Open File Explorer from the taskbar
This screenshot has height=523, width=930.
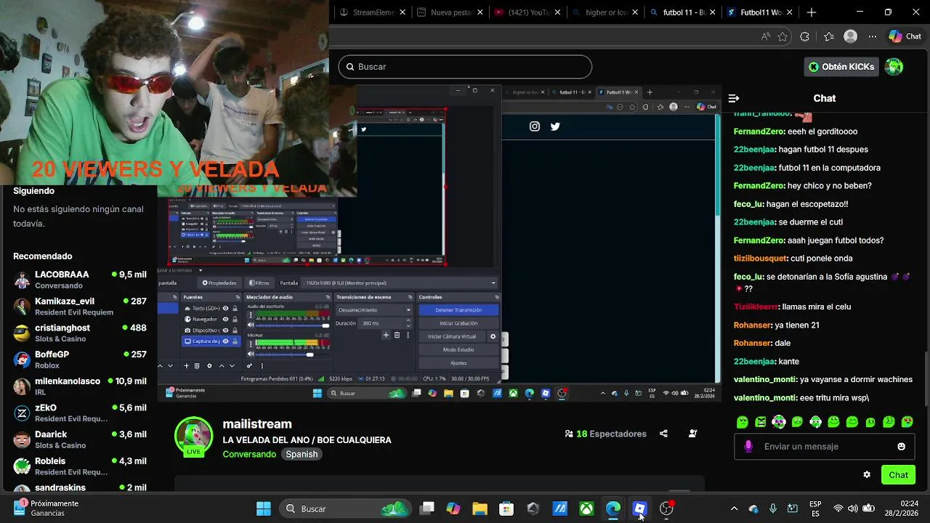[x=480, y=508]
